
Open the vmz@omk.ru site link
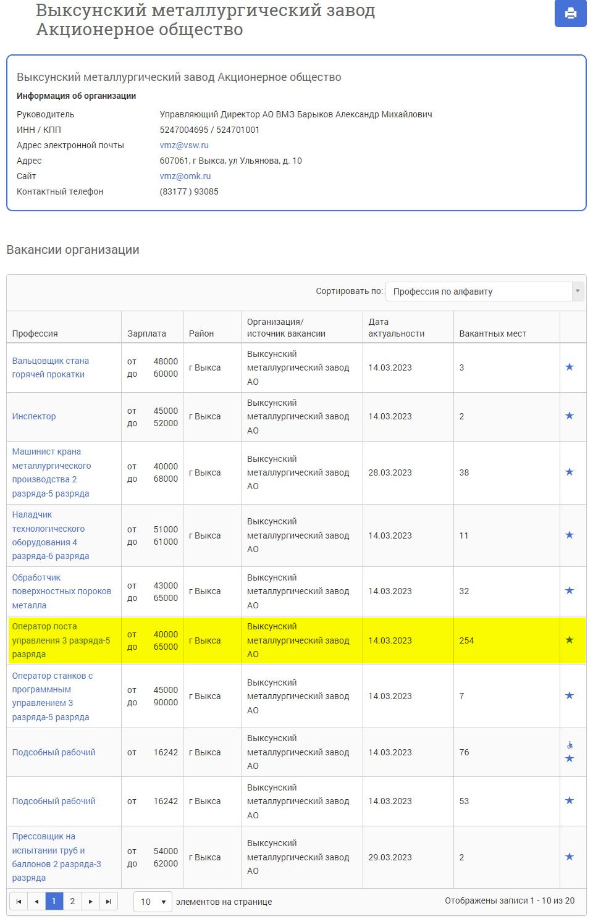(x=185, y=176)
